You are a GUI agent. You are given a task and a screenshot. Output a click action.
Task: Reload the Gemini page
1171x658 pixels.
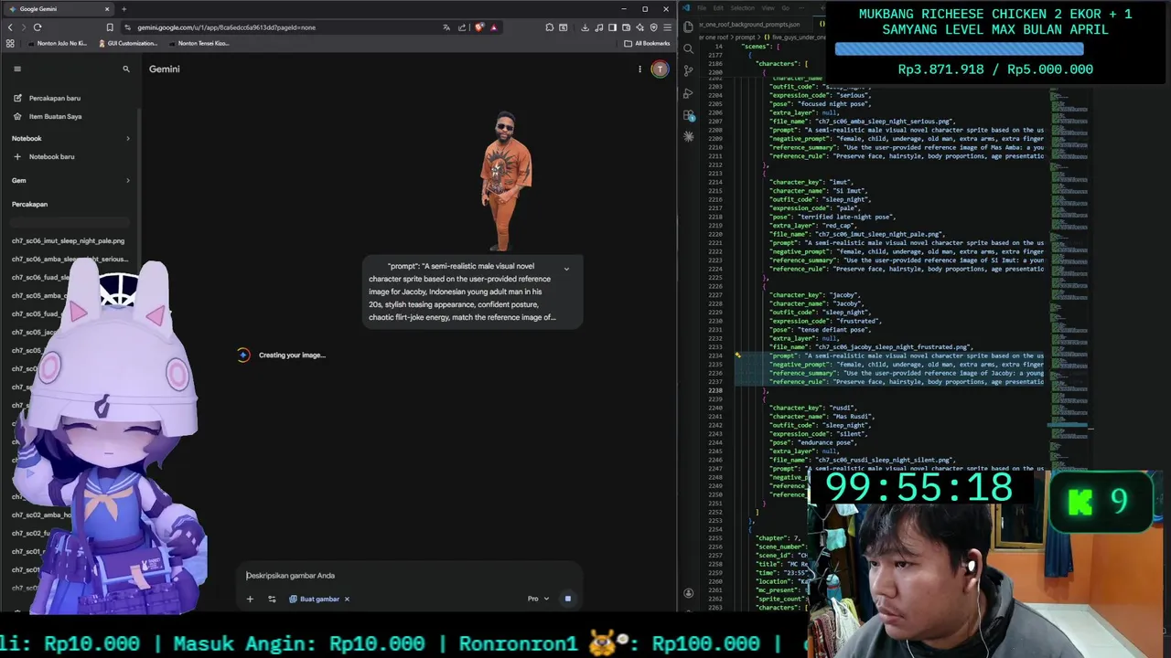click(38, 27)
